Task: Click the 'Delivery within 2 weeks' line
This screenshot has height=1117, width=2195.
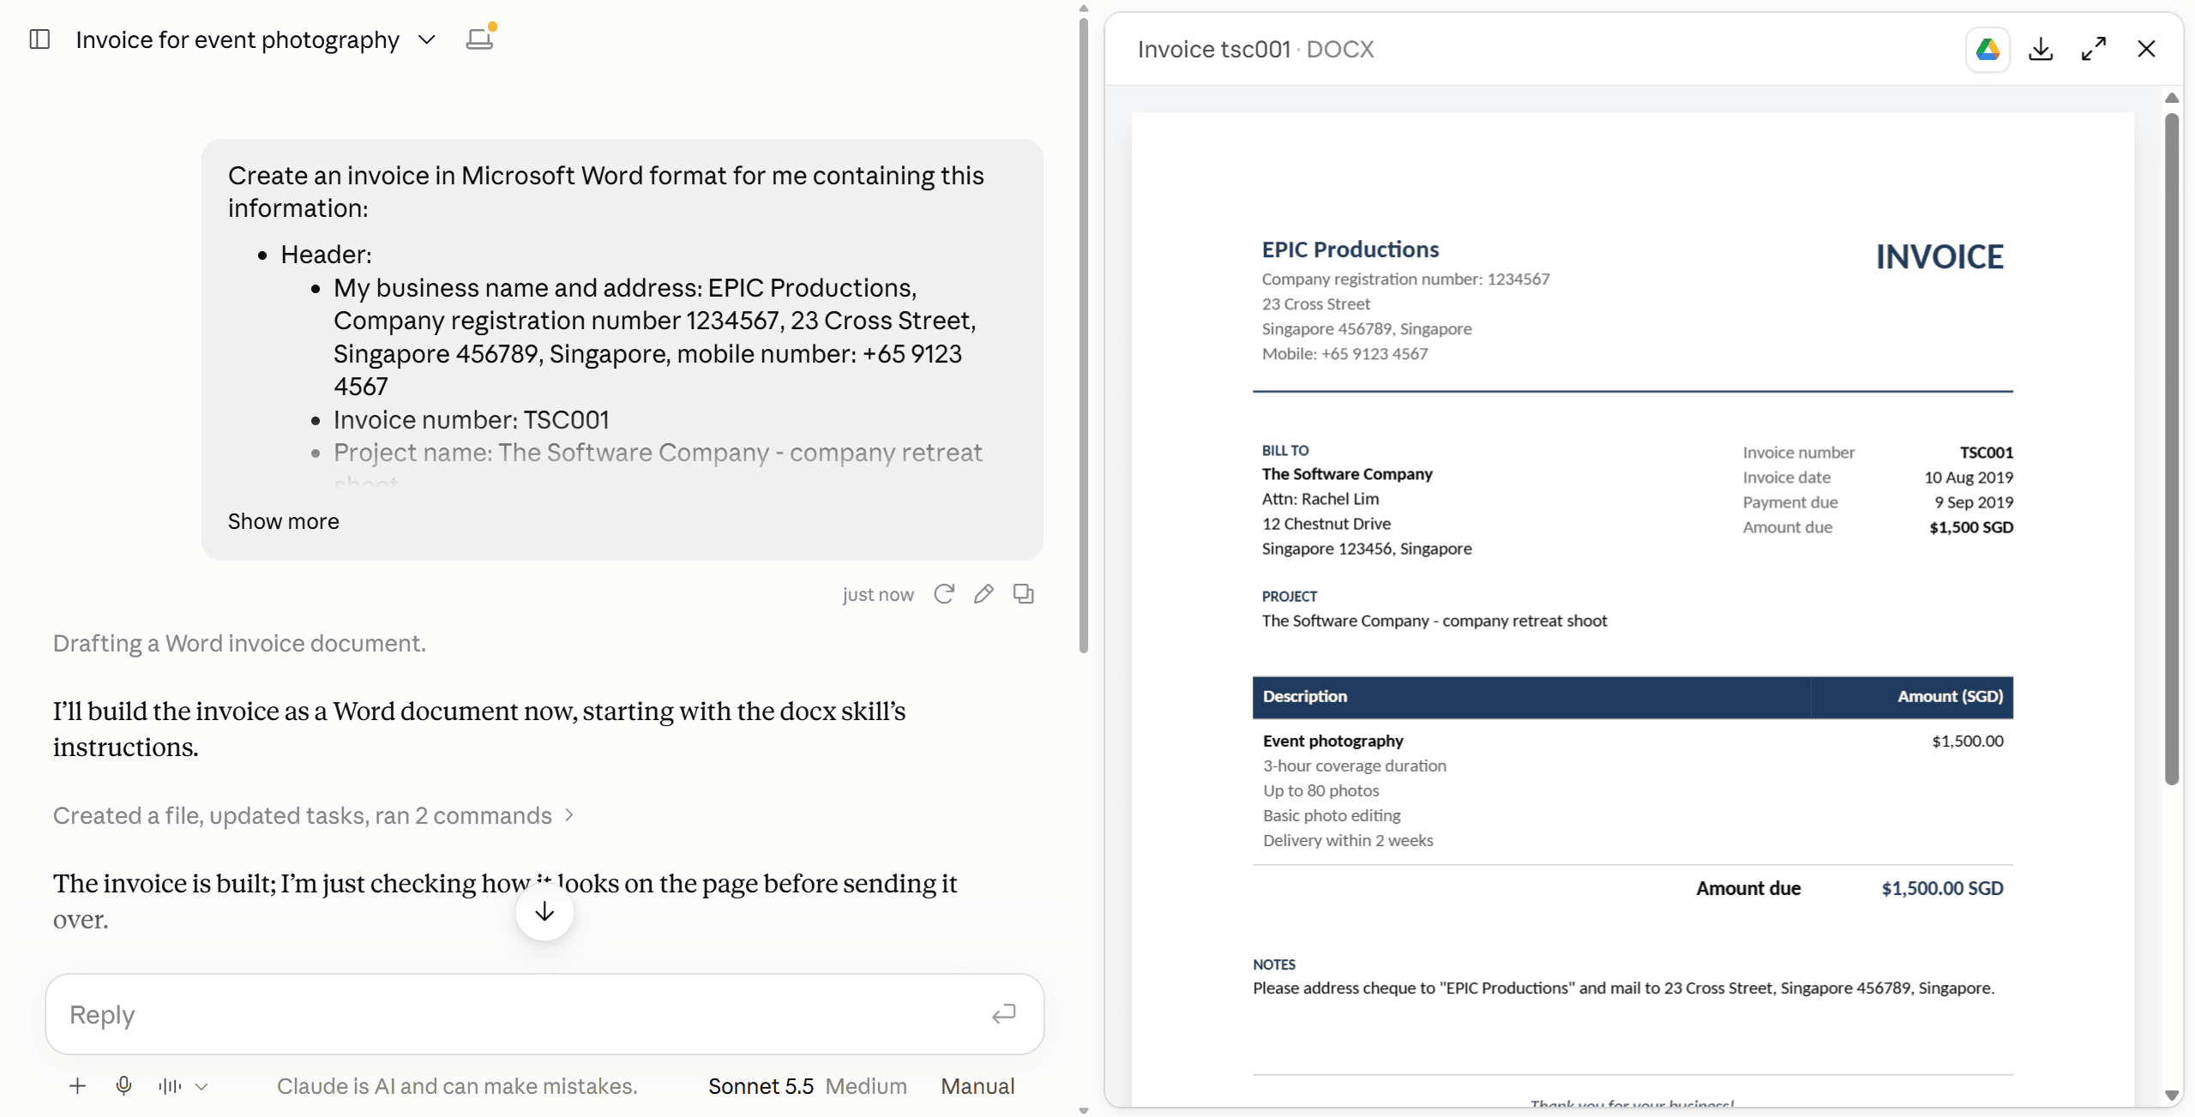Action: point(1348,840)
